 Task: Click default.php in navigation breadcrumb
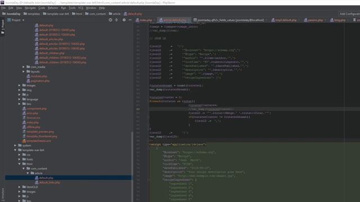pyautogui.click(x=133, y=13)
